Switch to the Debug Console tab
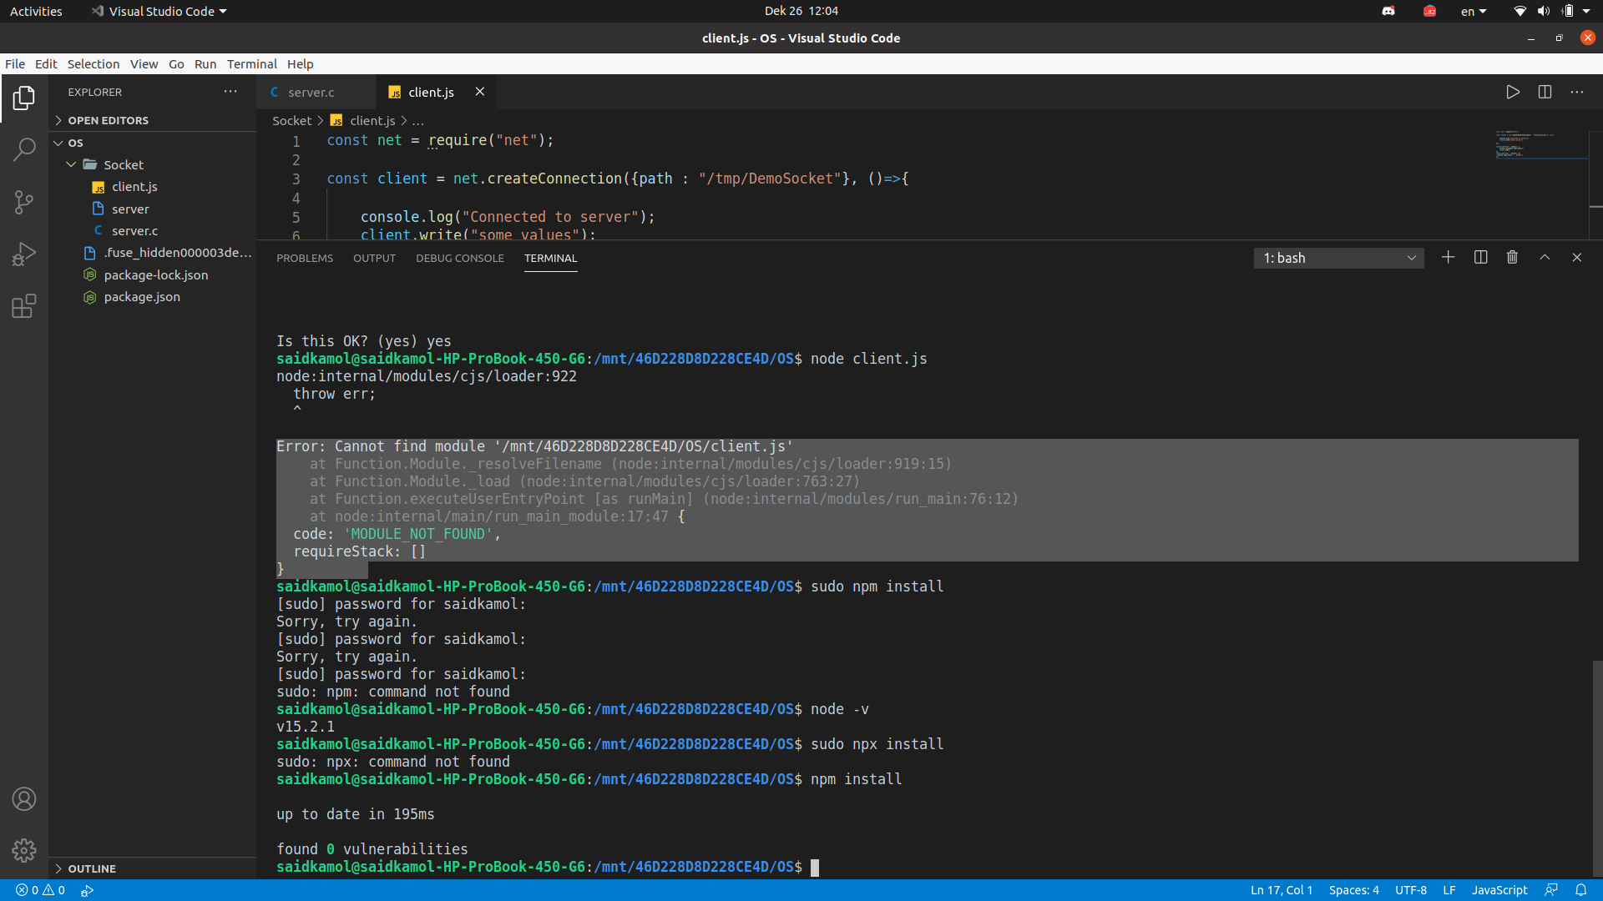This screenshot has height=901, width=1603. click(x=460, y=258)
